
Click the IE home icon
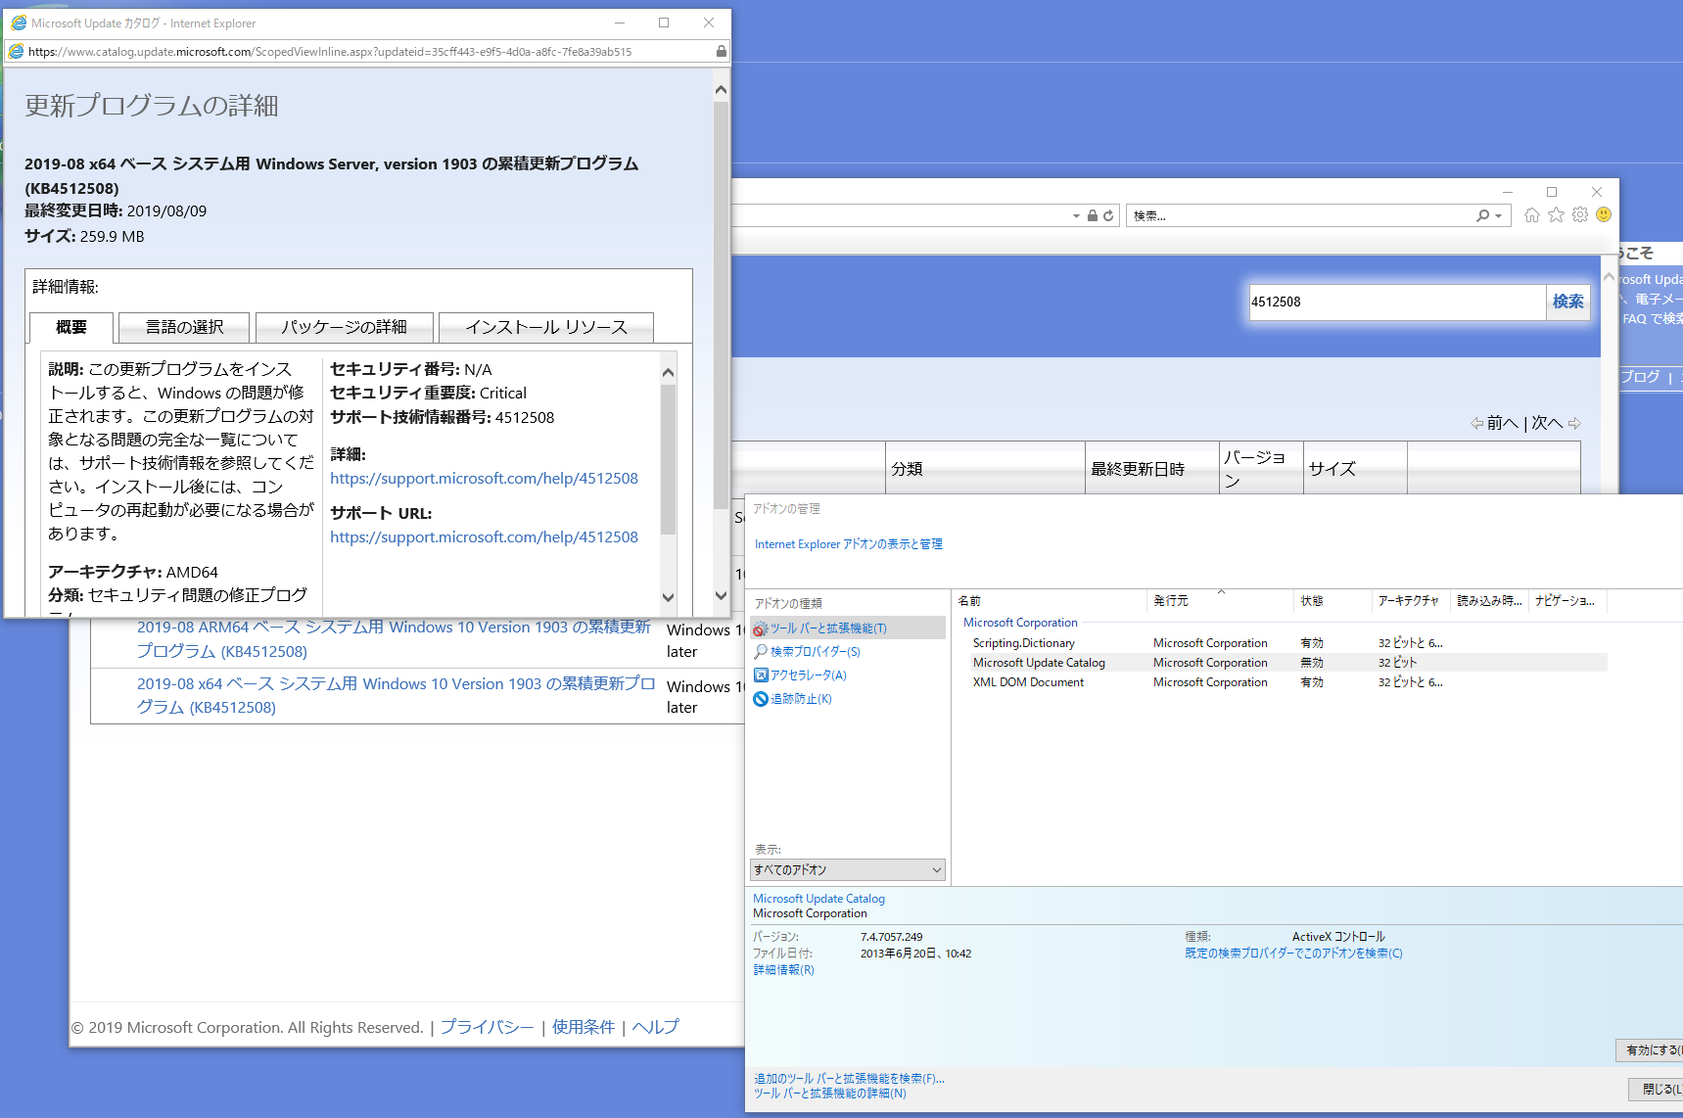(1532, 215)
